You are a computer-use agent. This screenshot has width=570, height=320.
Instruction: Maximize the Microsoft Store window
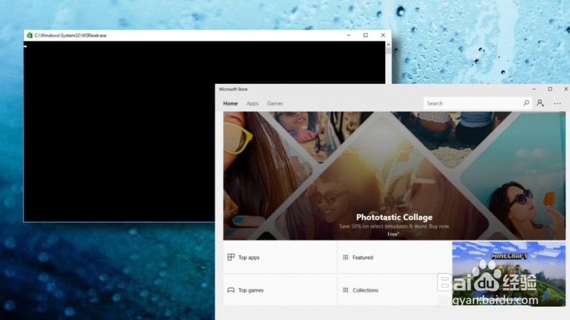point(550,89)
